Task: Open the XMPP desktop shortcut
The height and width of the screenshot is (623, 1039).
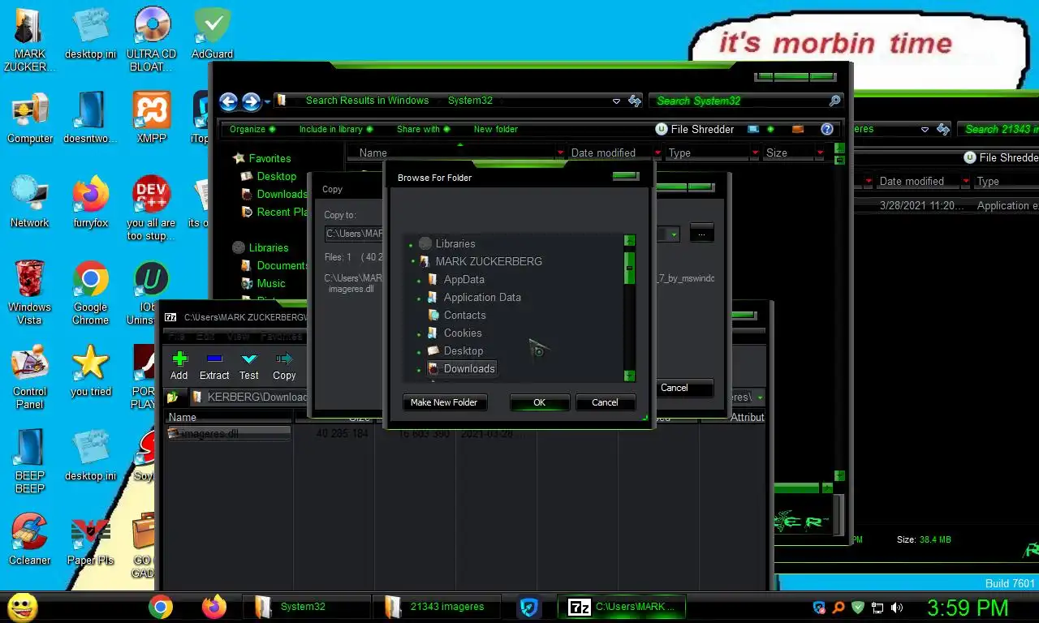Action: pos(152,118)
